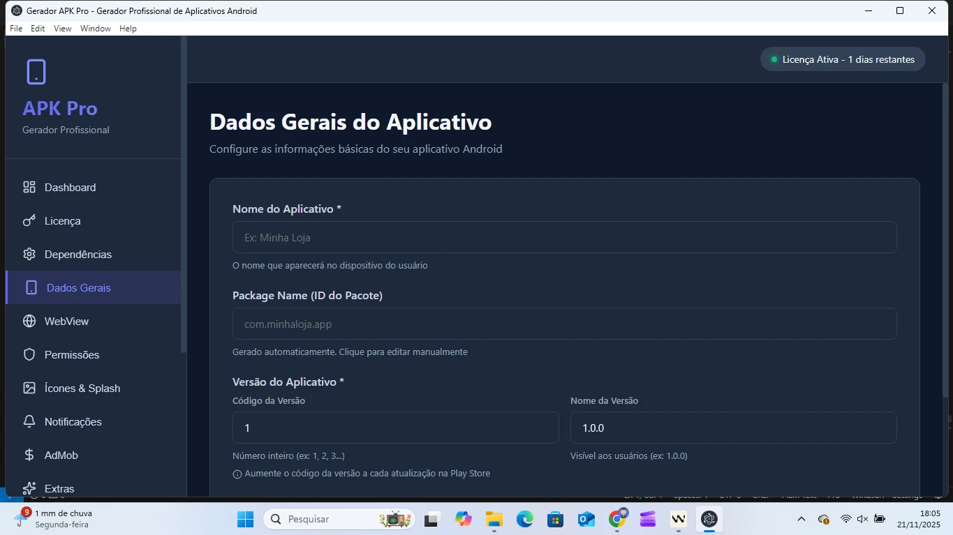Click the Permissões shield icon
The width and height of the screenshot is (953, 535).
pos(29,355)
